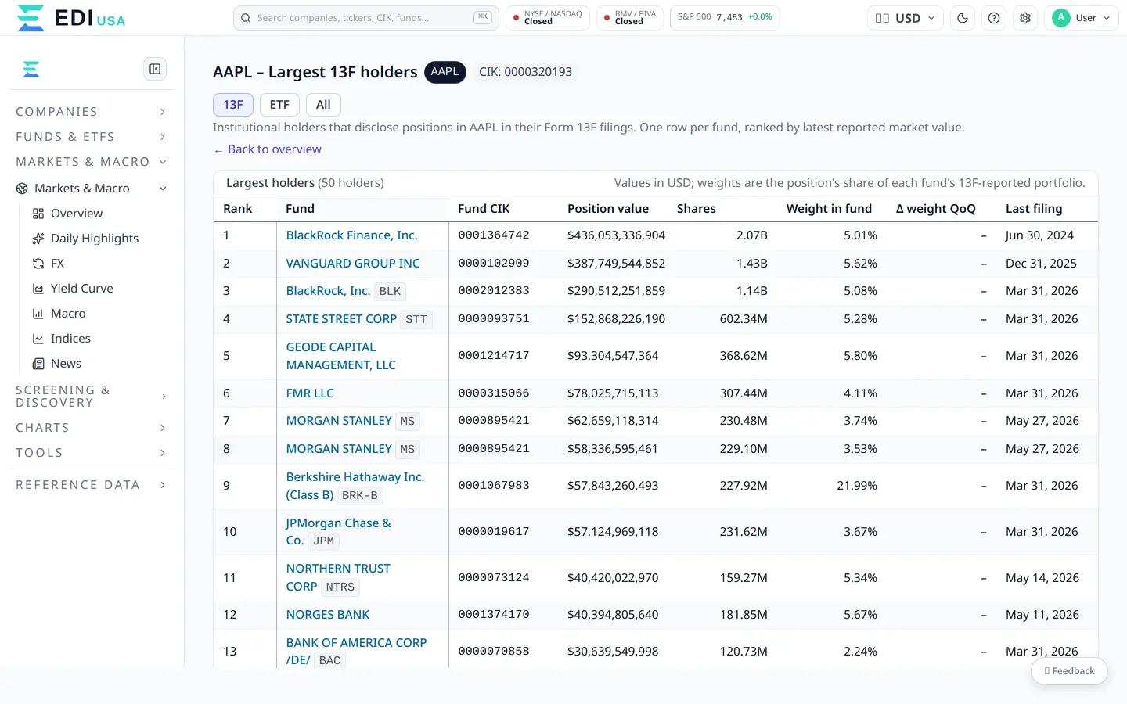Click the NYSE / NASDAQ Closed status
Image resolution: width=1127 pixels, height=704 pixels.
[x=548, y=18]
